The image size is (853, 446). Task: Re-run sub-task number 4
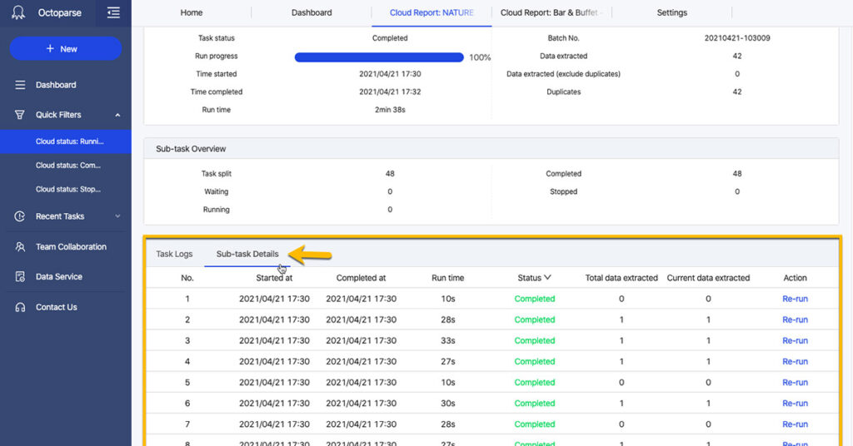pyautogui.click(x=795, y=362)
